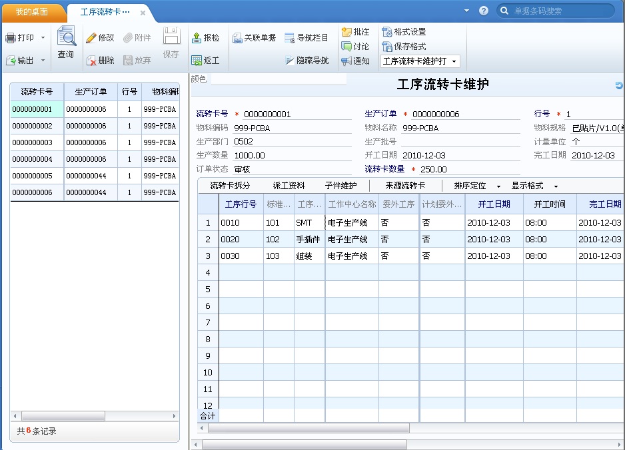The image size is (625, 450).
Task: Click the bottom form horizontal scrollbar thumb
Action: point(305,445)
